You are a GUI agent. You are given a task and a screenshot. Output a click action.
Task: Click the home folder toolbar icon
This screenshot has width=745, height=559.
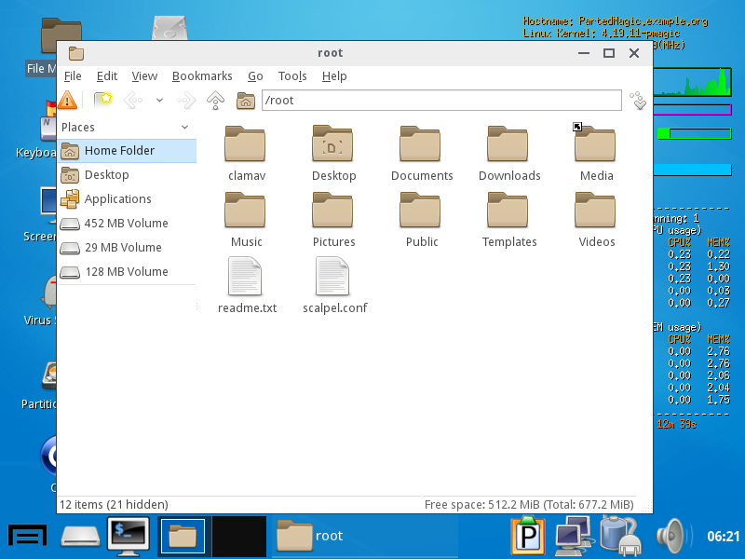pos(246,100)
